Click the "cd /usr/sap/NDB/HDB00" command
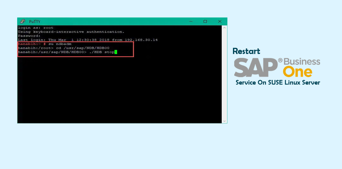 [83, 48]
